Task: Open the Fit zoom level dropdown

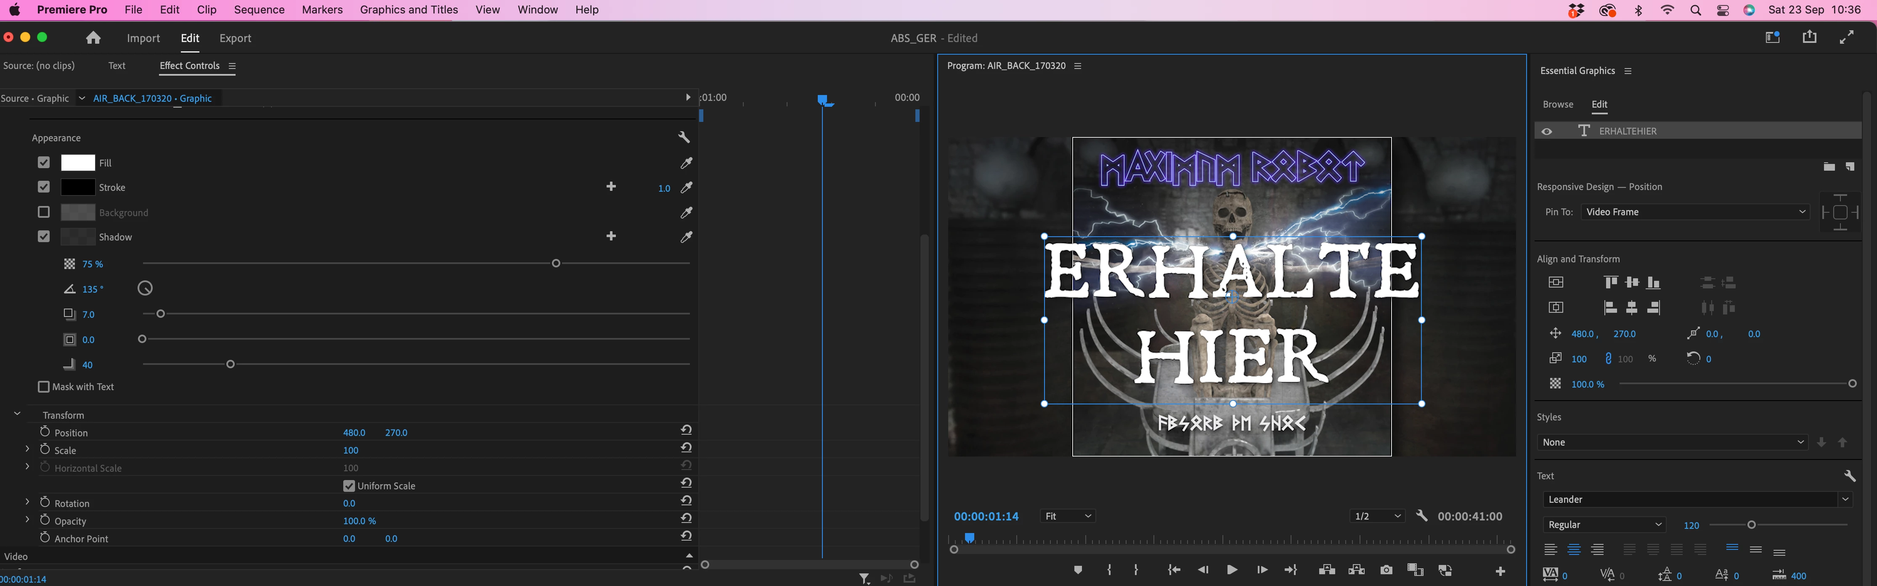Action: point(1068,516)
